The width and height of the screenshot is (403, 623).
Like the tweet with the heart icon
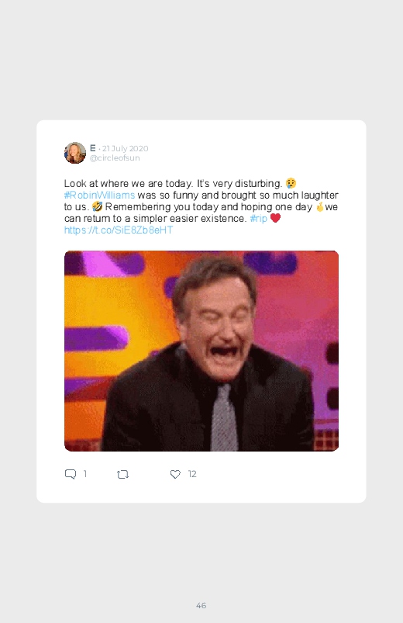[175, 474]
